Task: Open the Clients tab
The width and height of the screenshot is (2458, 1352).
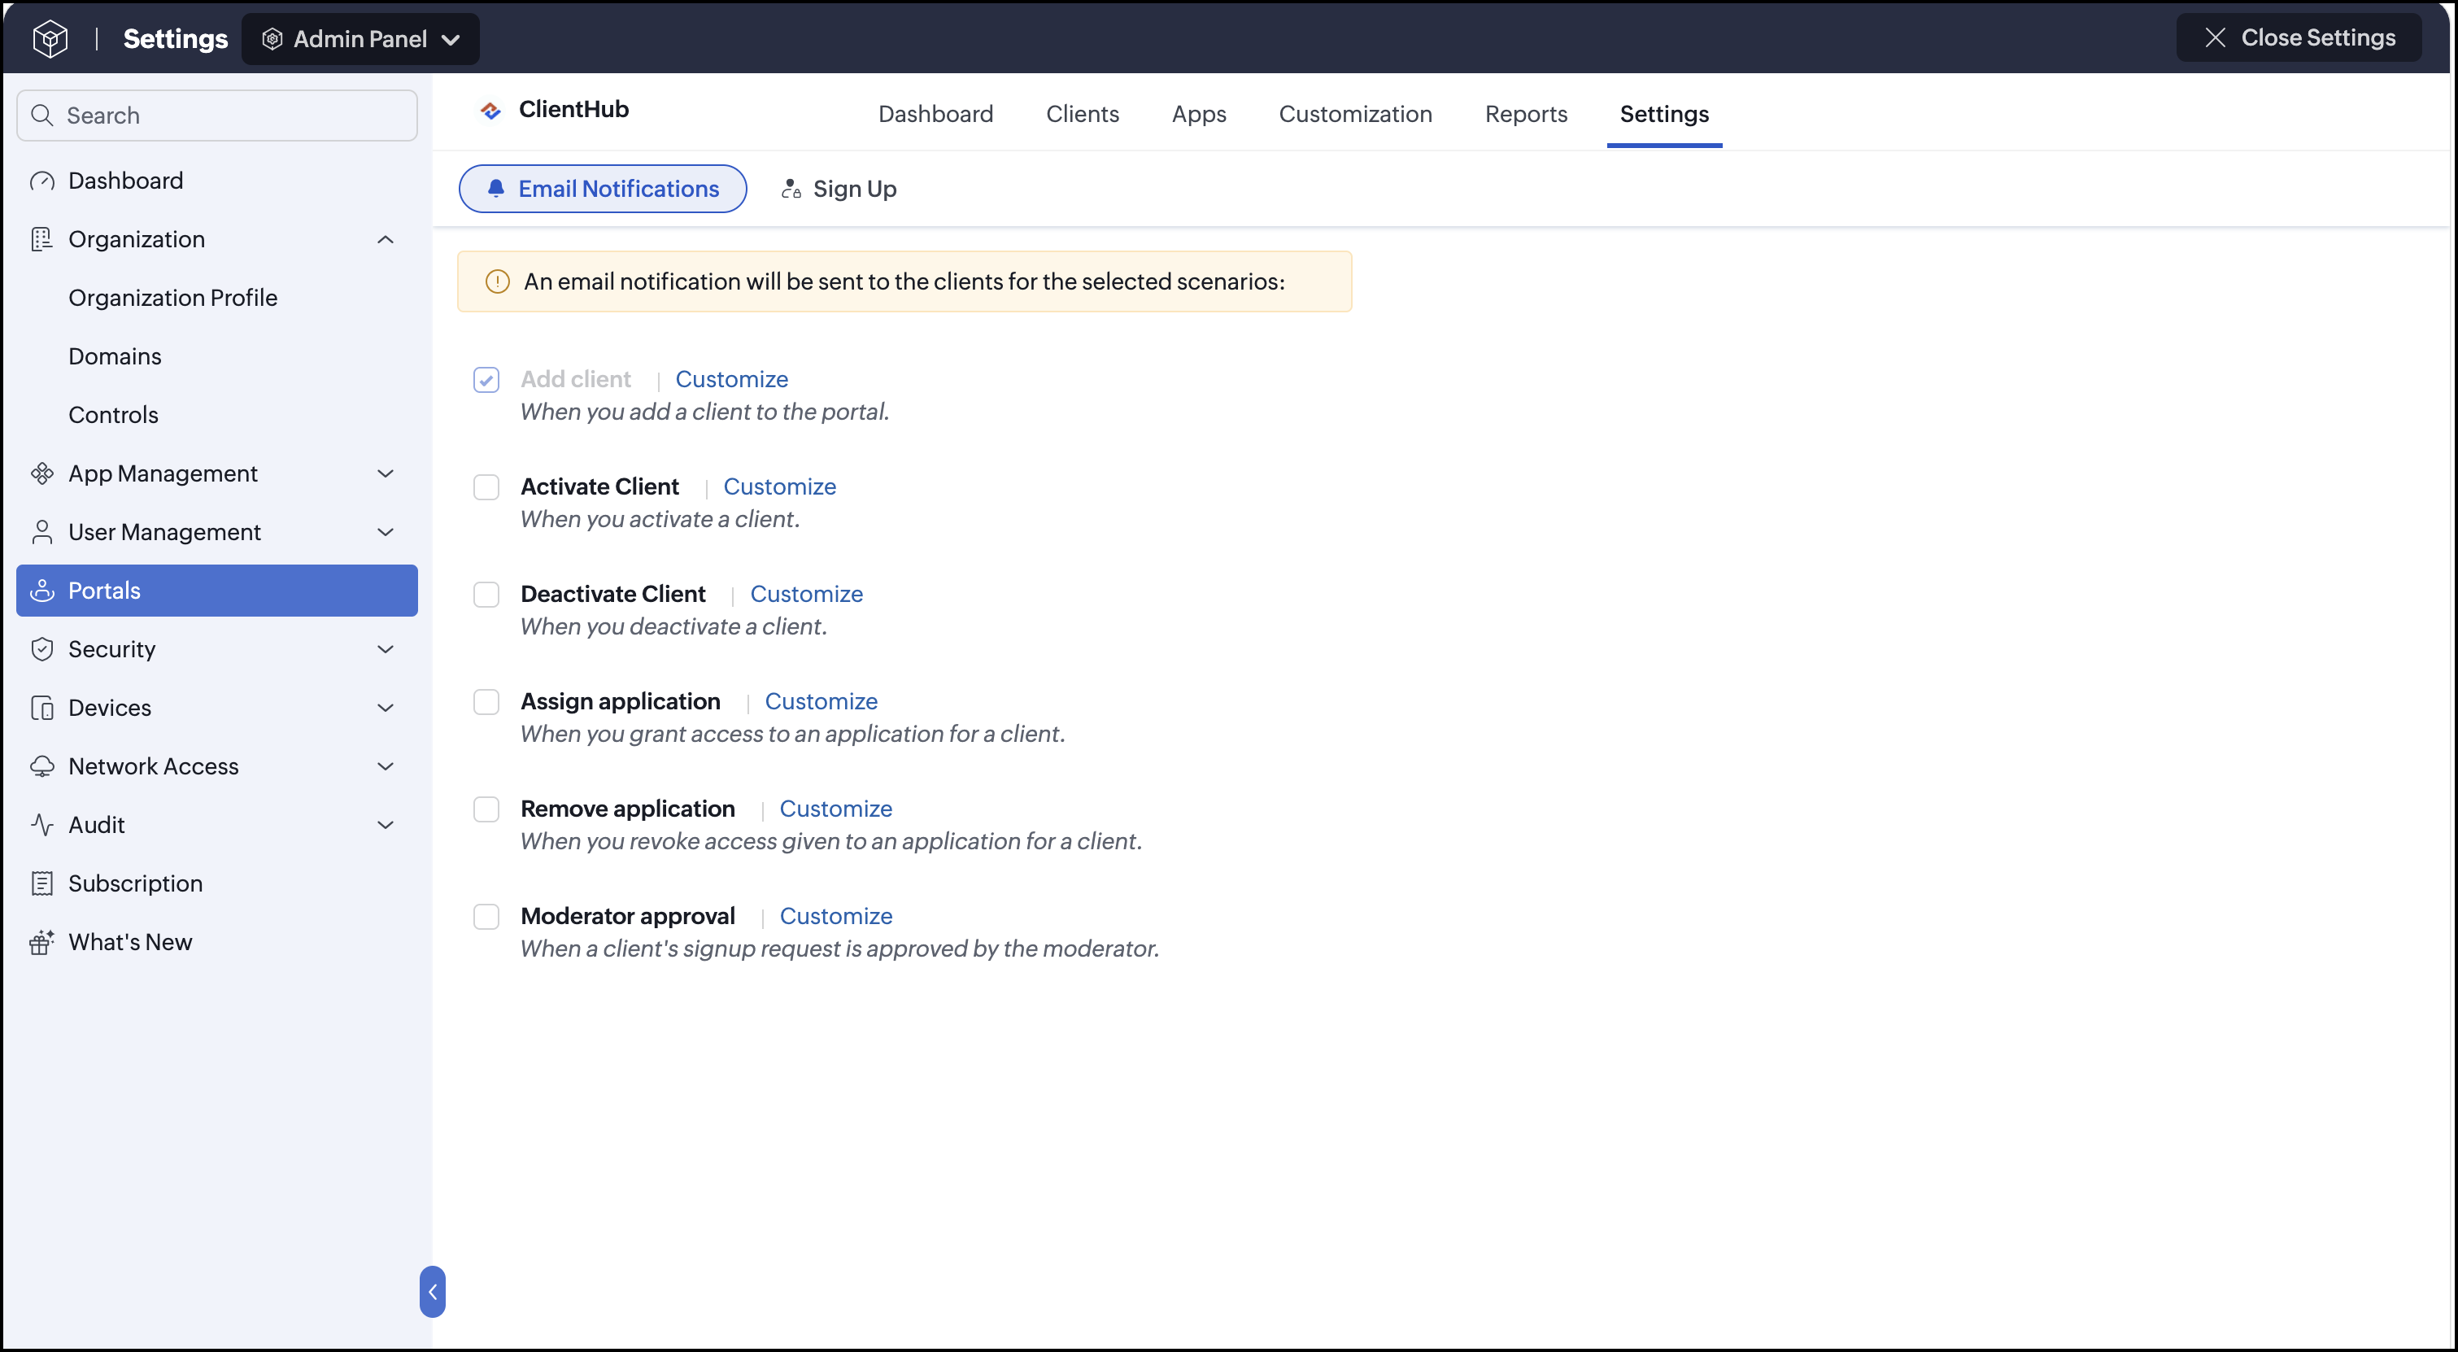Action: pyautogui.click(x=1082, y=115)
